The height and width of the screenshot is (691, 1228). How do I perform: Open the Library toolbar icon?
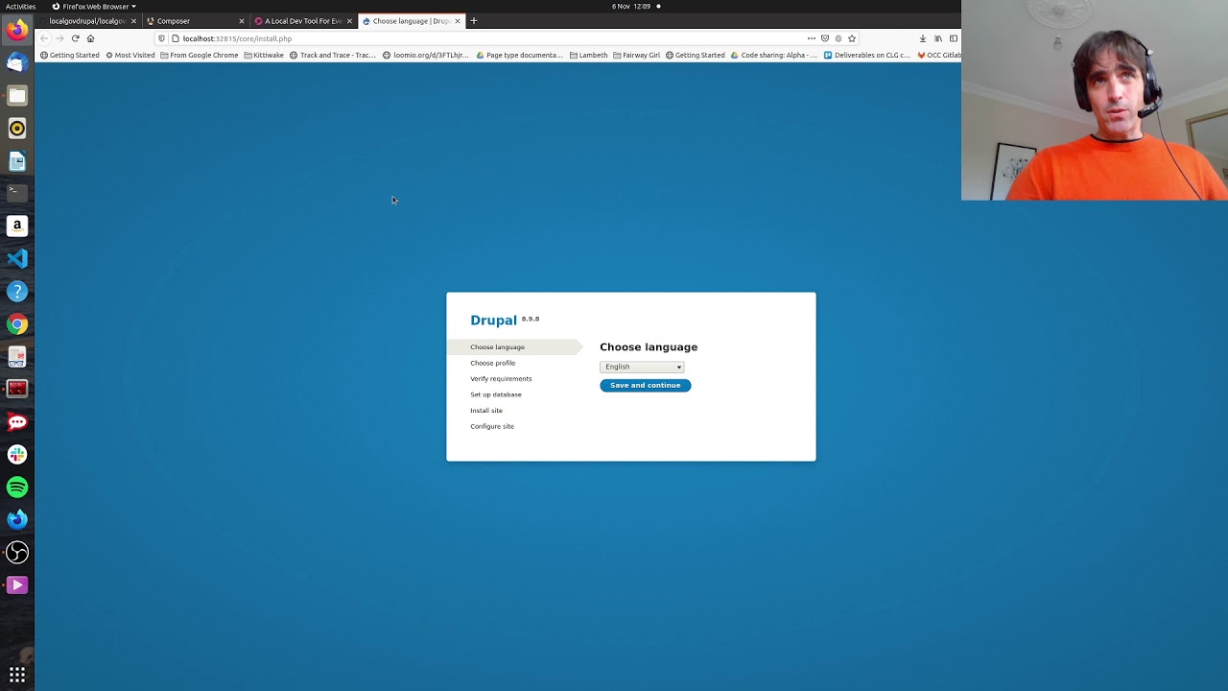937,38
